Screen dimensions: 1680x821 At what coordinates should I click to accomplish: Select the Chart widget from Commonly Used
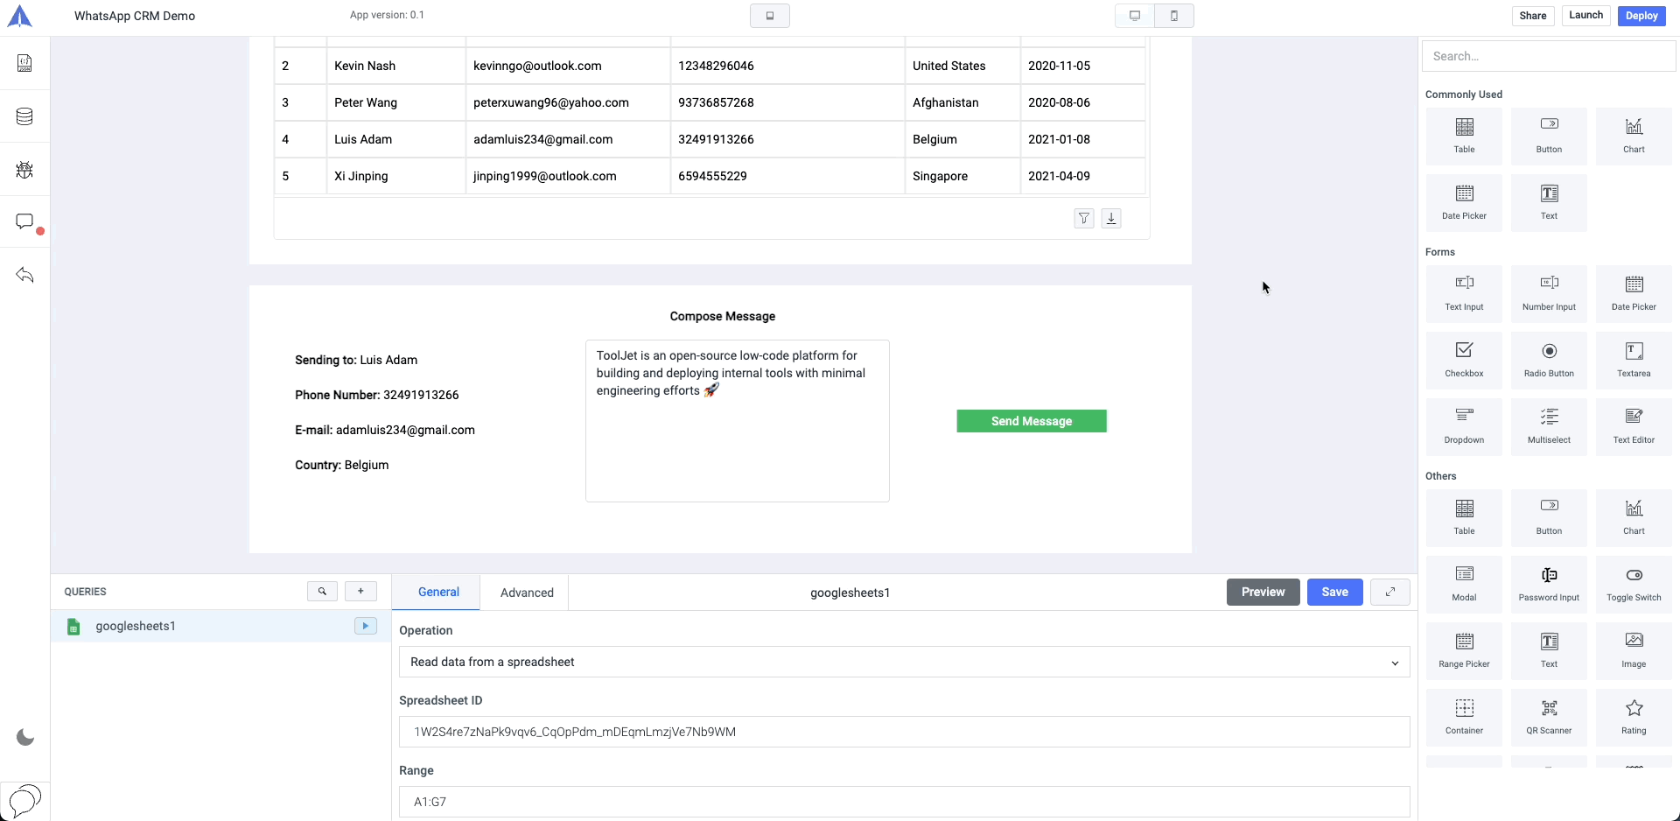tap(1633, 136)
